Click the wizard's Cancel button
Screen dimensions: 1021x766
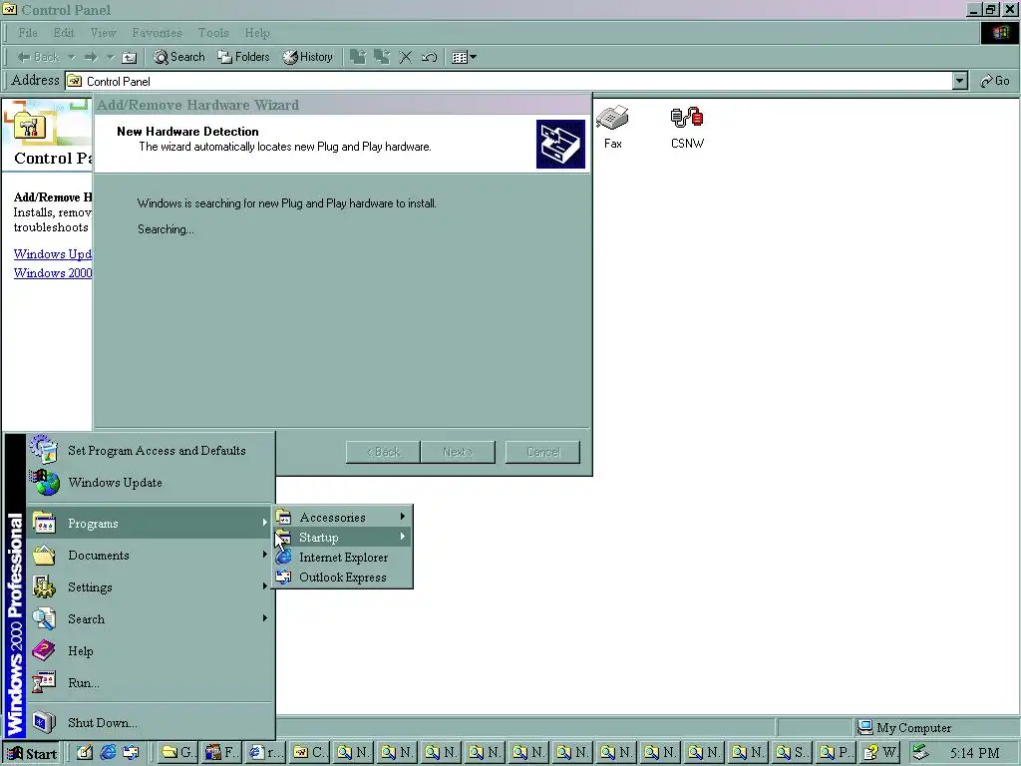click(542, 452)
